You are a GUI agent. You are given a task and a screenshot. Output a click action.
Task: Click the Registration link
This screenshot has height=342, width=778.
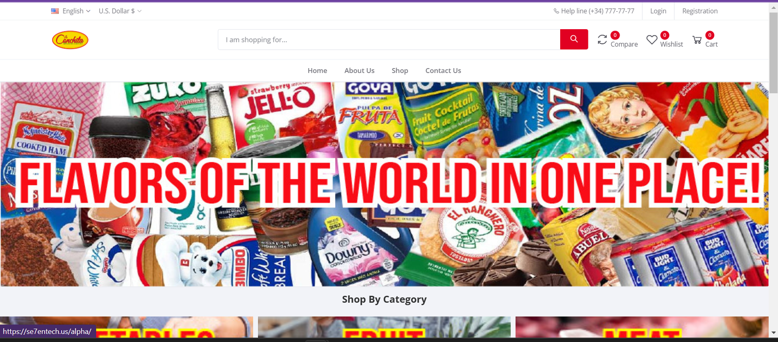pos(700,11)
